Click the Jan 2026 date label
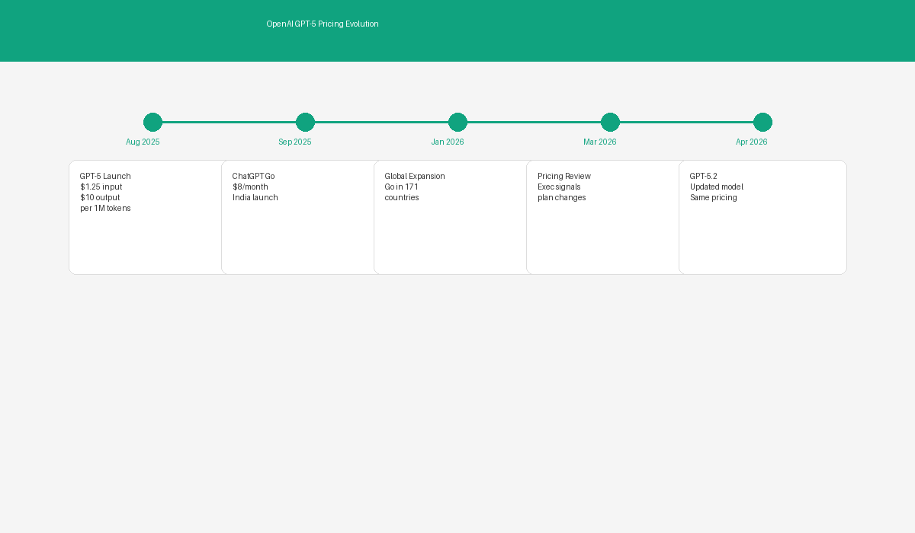This screenshot has height=533, width=915. click(x=448, y=142)
